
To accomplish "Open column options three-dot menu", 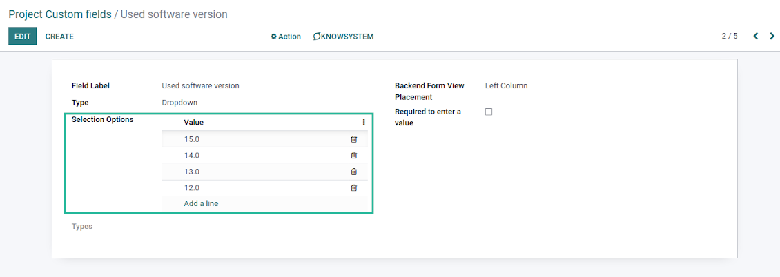I will pos(364,122).
